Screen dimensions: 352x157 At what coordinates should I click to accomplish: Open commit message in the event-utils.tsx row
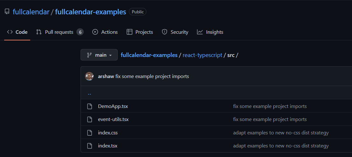pyautogui.click(x=270, y=119)
